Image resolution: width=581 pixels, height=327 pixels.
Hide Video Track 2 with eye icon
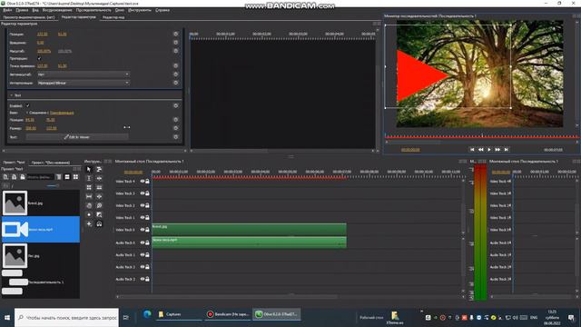pos(143,205)
